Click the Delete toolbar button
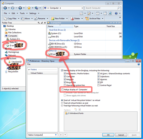 pos(75,19)
